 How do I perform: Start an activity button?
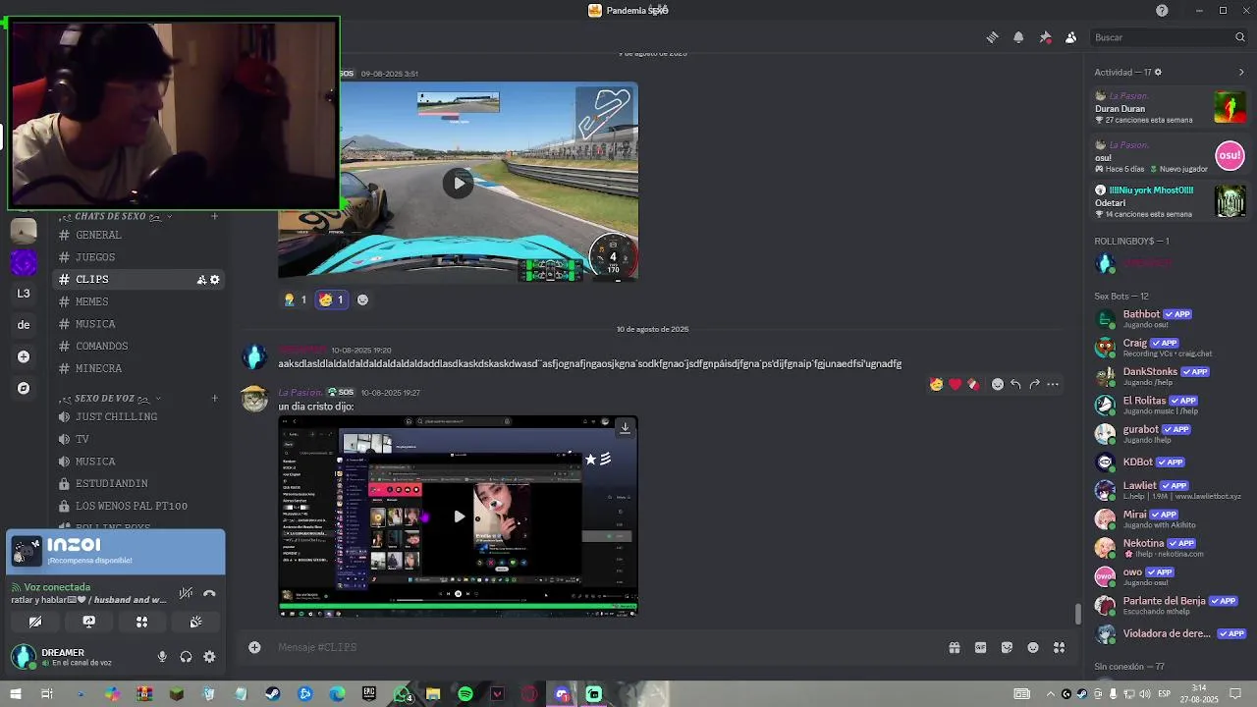pos(142,622)
